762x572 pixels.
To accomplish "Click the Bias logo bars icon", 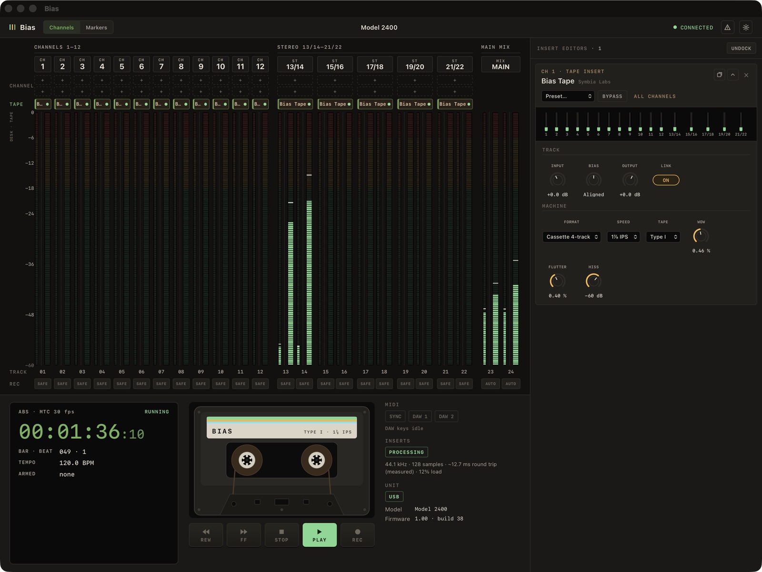I will tap(12, 28).
